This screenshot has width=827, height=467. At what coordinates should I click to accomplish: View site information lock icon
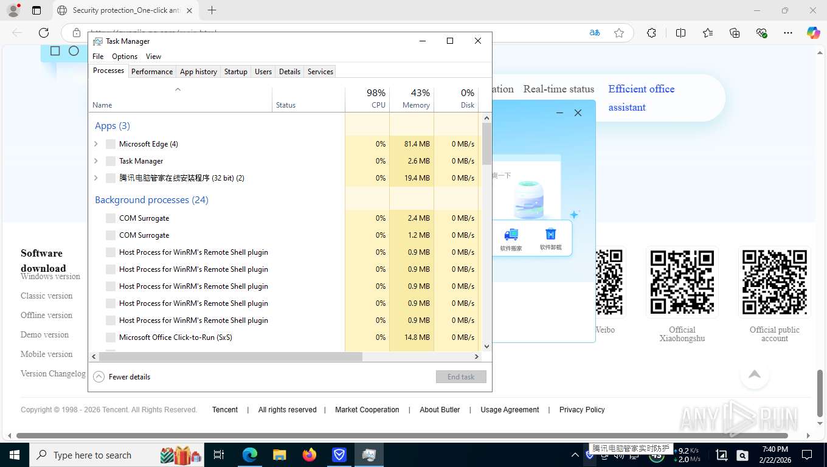76,33
